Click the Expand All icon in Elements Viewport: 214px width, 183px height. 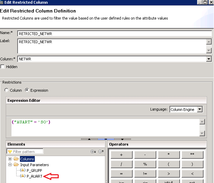(93, 152)
